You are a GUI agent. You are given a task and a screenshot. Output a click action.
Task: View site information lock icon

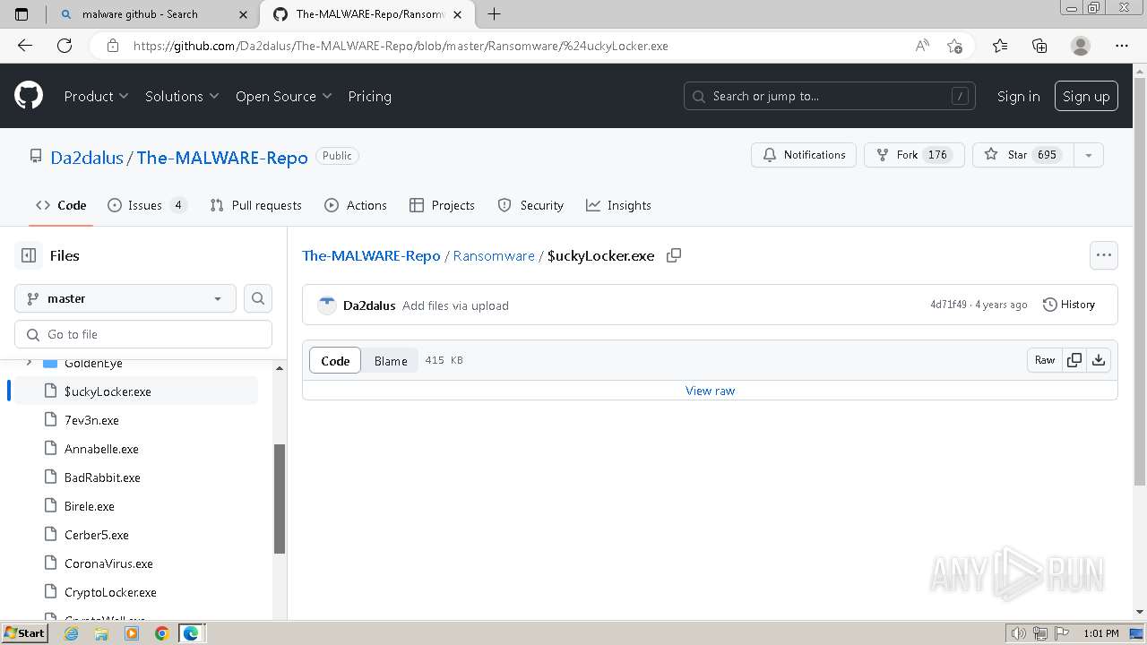click(112, 46)
